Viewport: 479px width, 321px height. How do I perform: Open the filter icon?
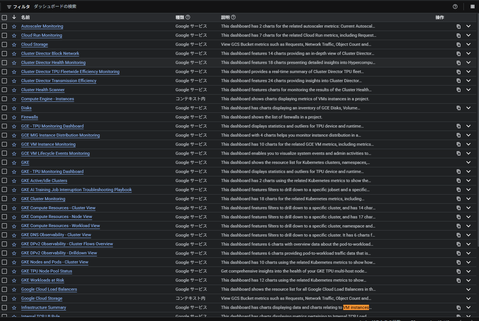(x=9, y=7)
